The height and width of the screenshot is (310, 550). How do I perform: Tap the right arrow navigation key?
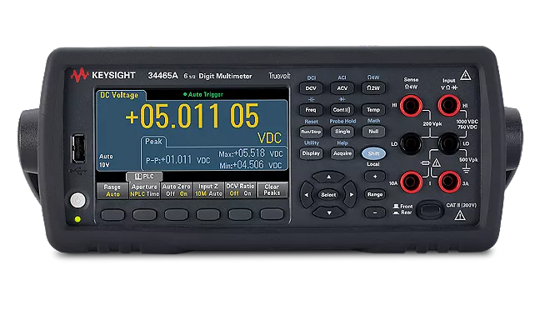352,195
